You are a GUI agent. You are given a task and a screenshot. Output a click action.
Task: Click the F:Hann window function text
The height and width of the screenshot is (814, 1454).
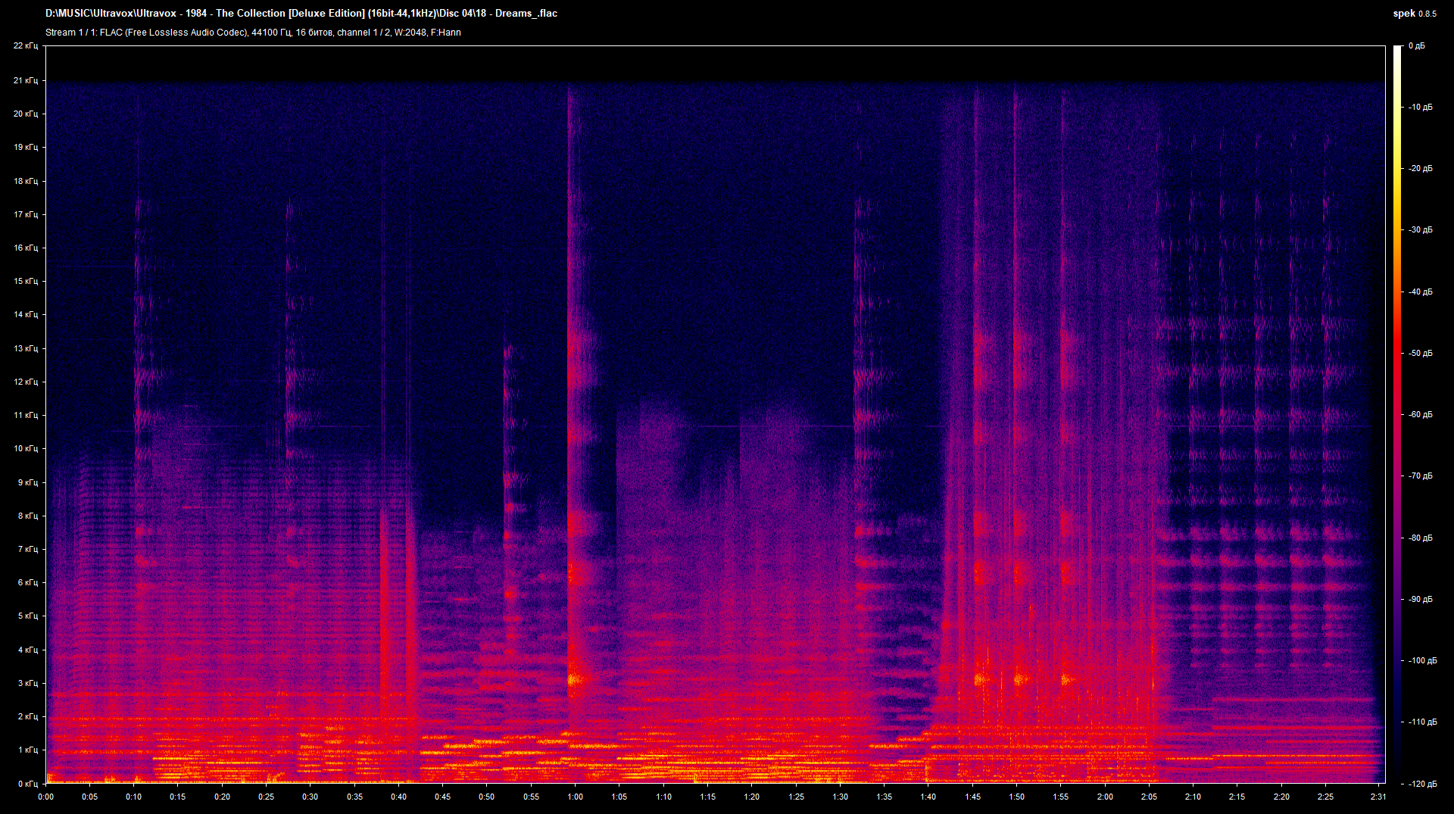click(x=450, y=33)
